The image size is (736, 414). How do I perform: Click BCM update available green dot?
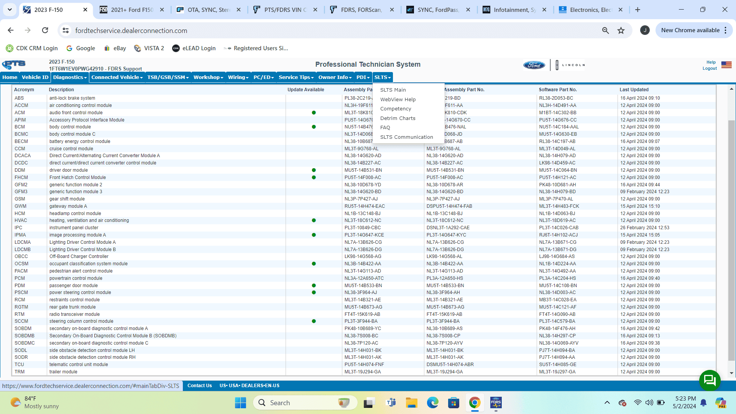click(314, 127)
